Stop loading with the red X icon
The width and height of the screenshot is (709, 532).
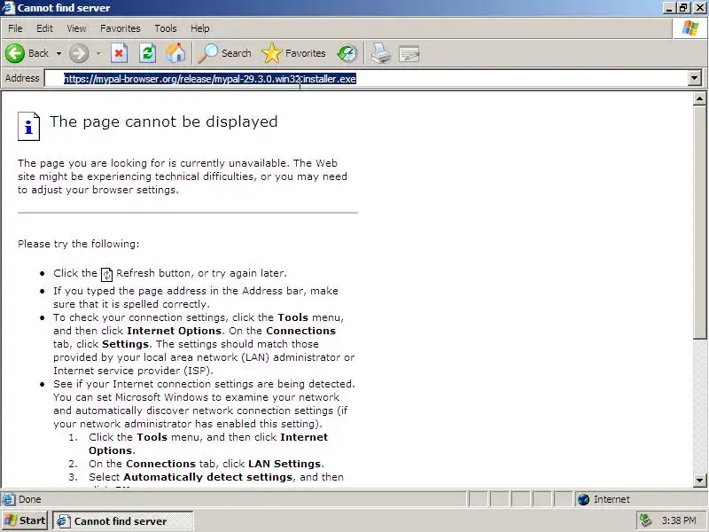[119, 53]
